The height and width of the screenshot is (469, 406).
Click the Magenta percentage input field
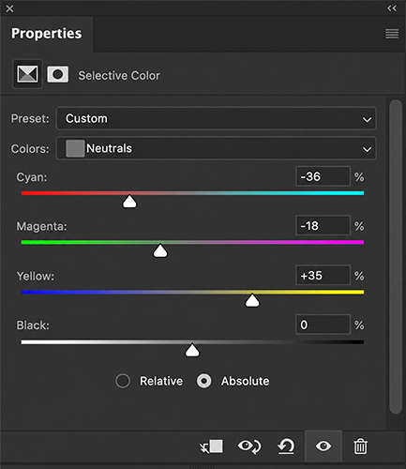323,225
